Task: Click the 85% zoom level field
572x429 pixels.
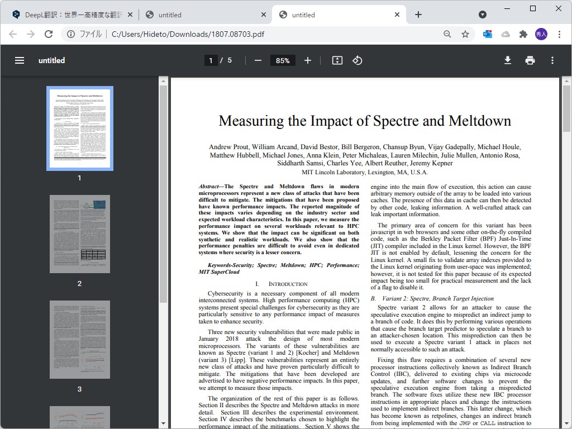Action: coord(283,60)
